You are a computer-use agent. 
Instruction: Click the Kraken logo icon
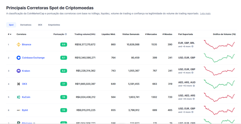tap(19, 71)
